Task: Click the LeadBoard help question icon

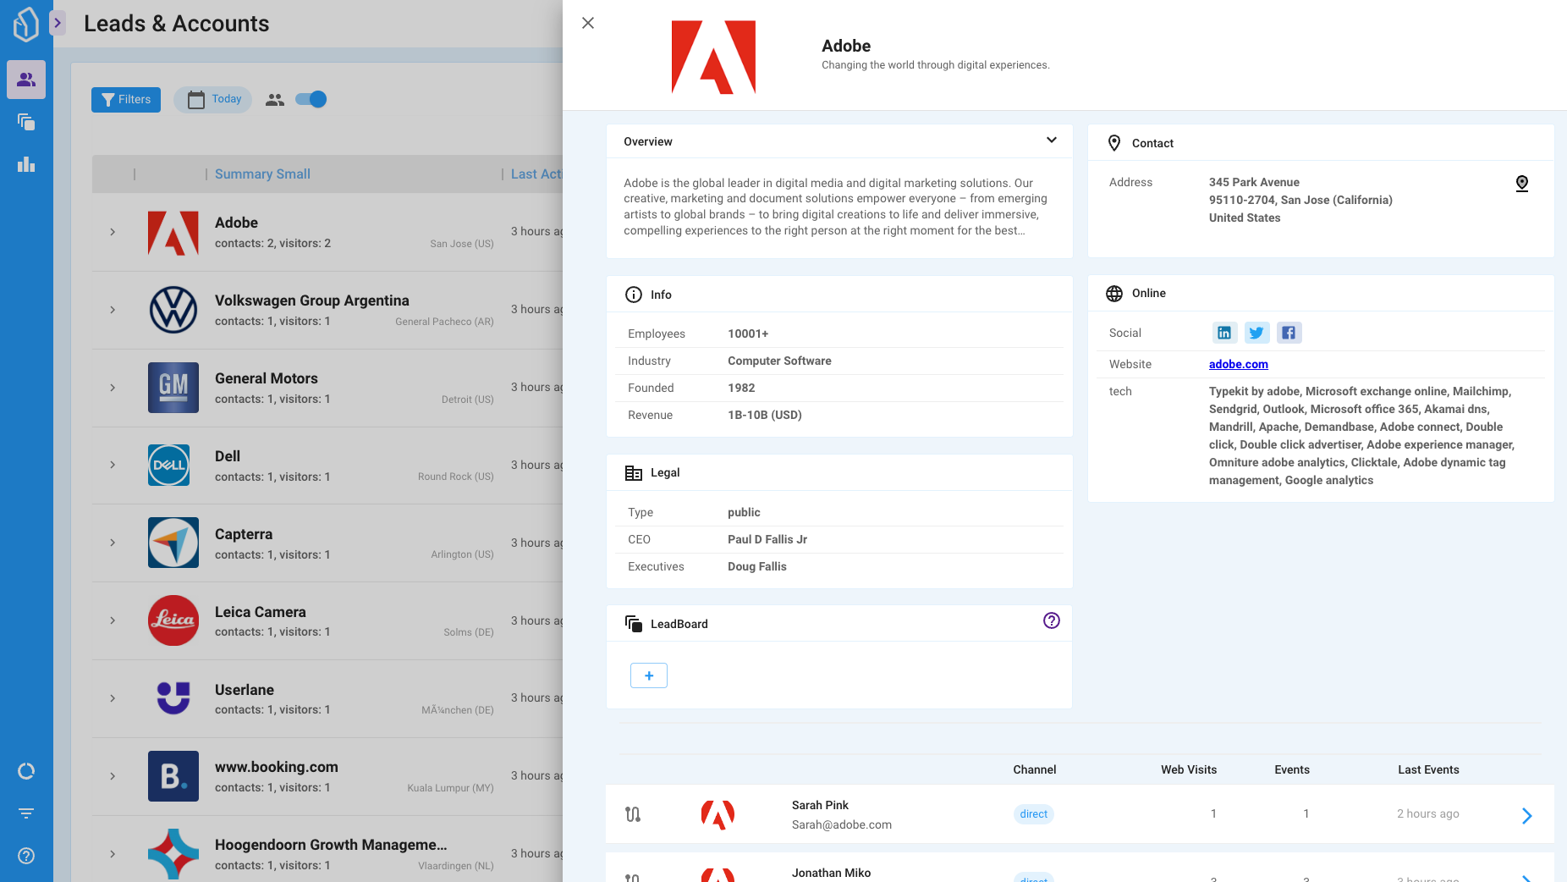Action: pyautogui.click(x=1051, y=620)
